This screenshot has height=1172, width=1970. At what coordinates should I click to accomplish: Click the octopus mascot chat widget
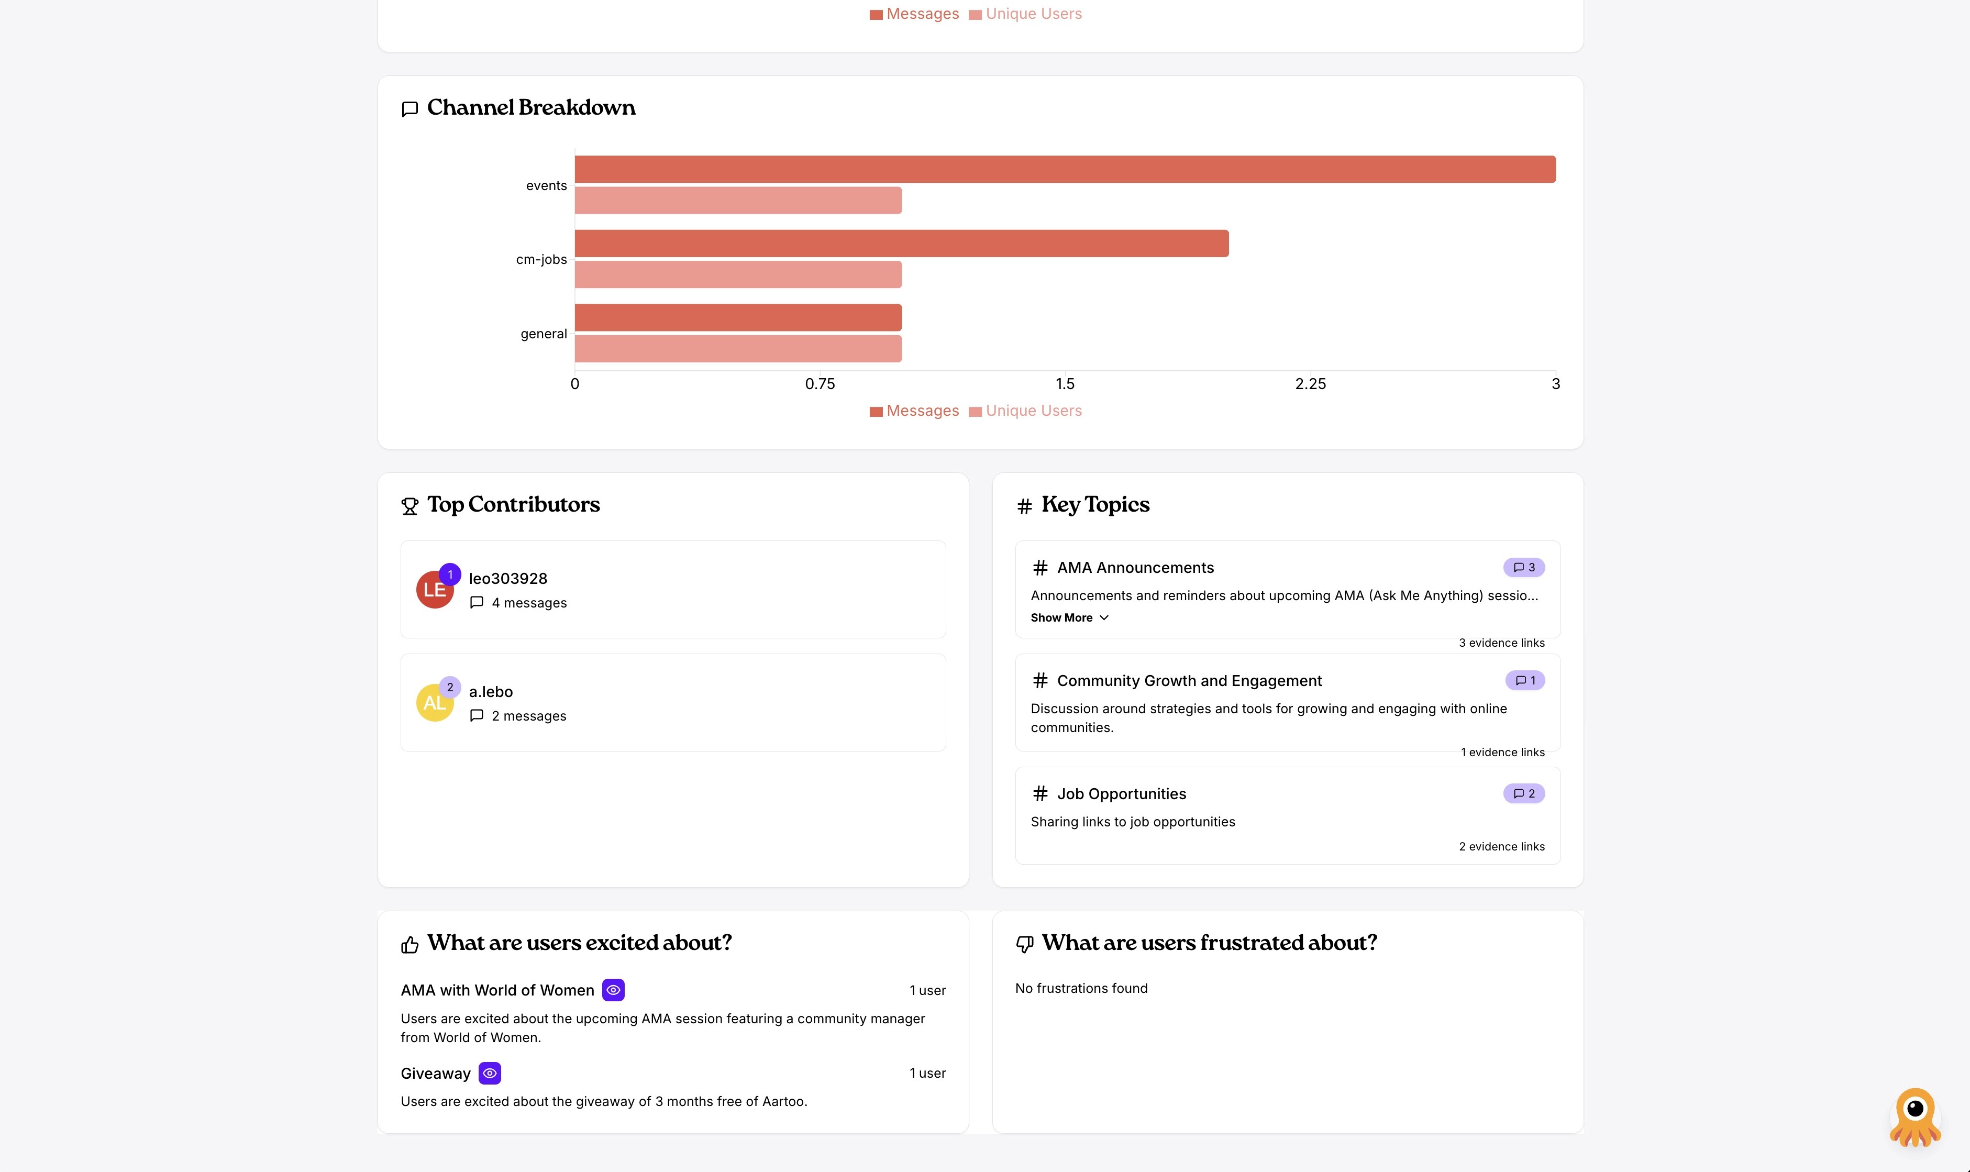(x=1914, y=1116)
